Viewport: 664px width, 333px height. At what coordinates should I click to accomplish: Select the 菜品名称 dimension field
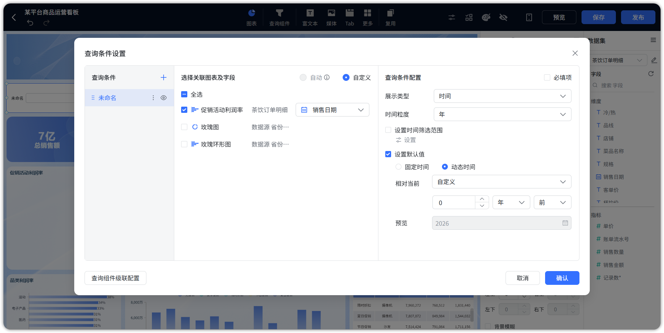(613, 151)
